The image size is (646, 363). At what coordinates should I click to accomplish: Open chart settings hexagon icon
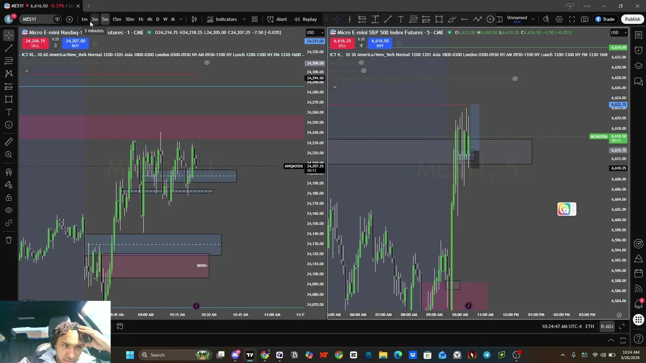[x=559, y=19]
